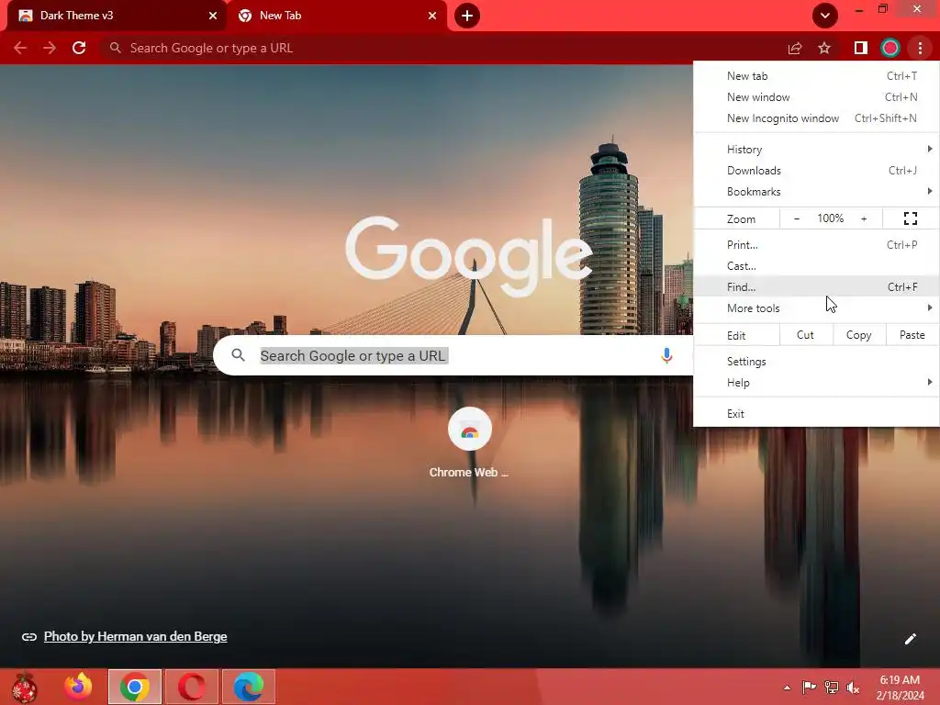Screen dimensions: 940x705
Task: Click the magnifier icon in the search box
Action: pos(238,355)
